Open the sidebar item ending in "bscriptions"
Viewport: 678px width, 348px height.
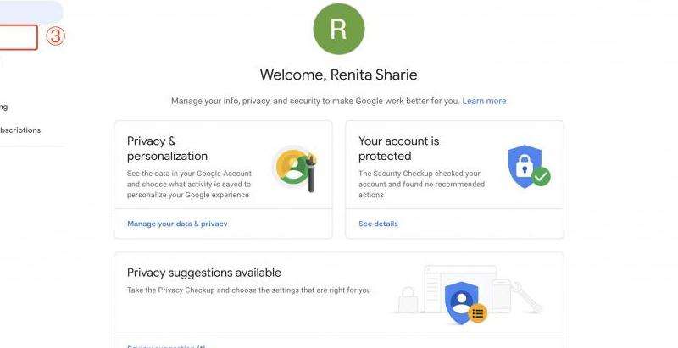click(x=19, y=130)
